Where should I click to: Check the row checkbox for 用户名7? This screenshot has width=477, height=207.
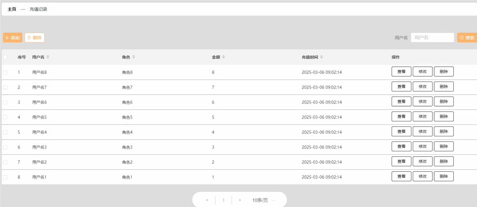(x=5, y=87)
